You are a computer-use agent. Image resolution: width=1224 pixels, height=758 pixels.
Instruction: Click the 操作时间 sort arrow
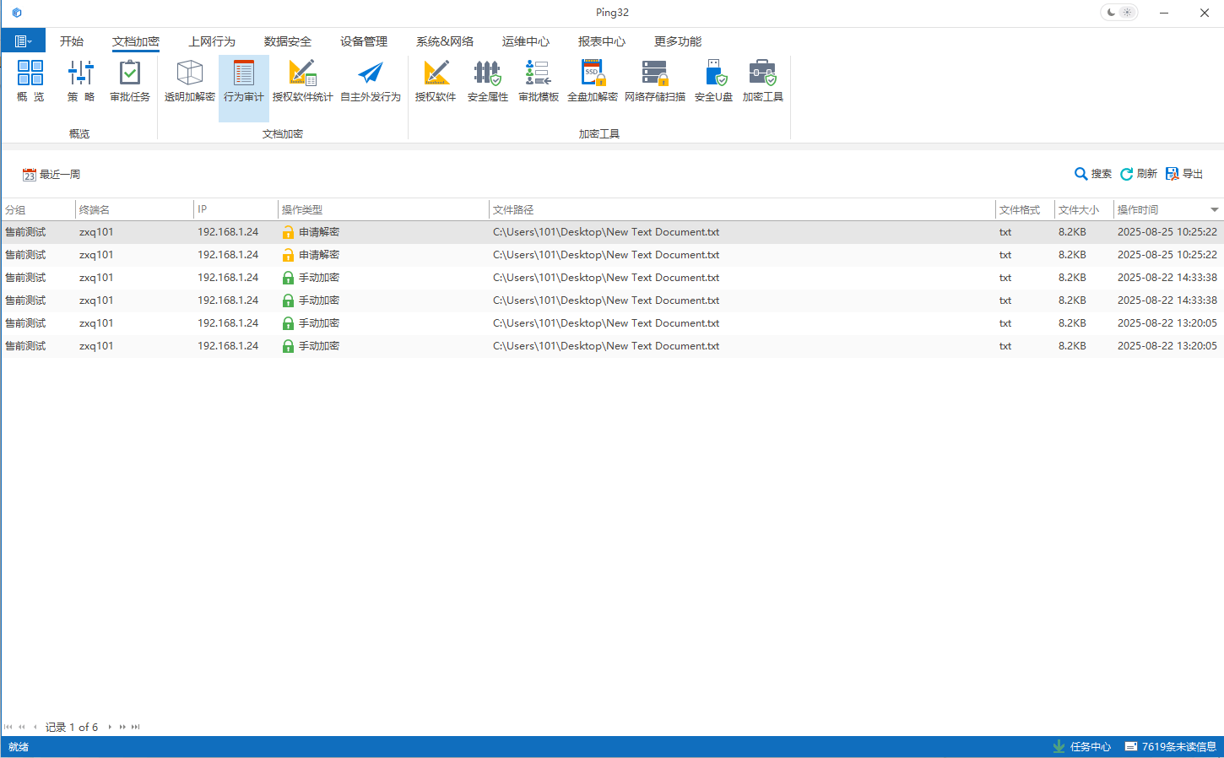(x=1215, y=209)
